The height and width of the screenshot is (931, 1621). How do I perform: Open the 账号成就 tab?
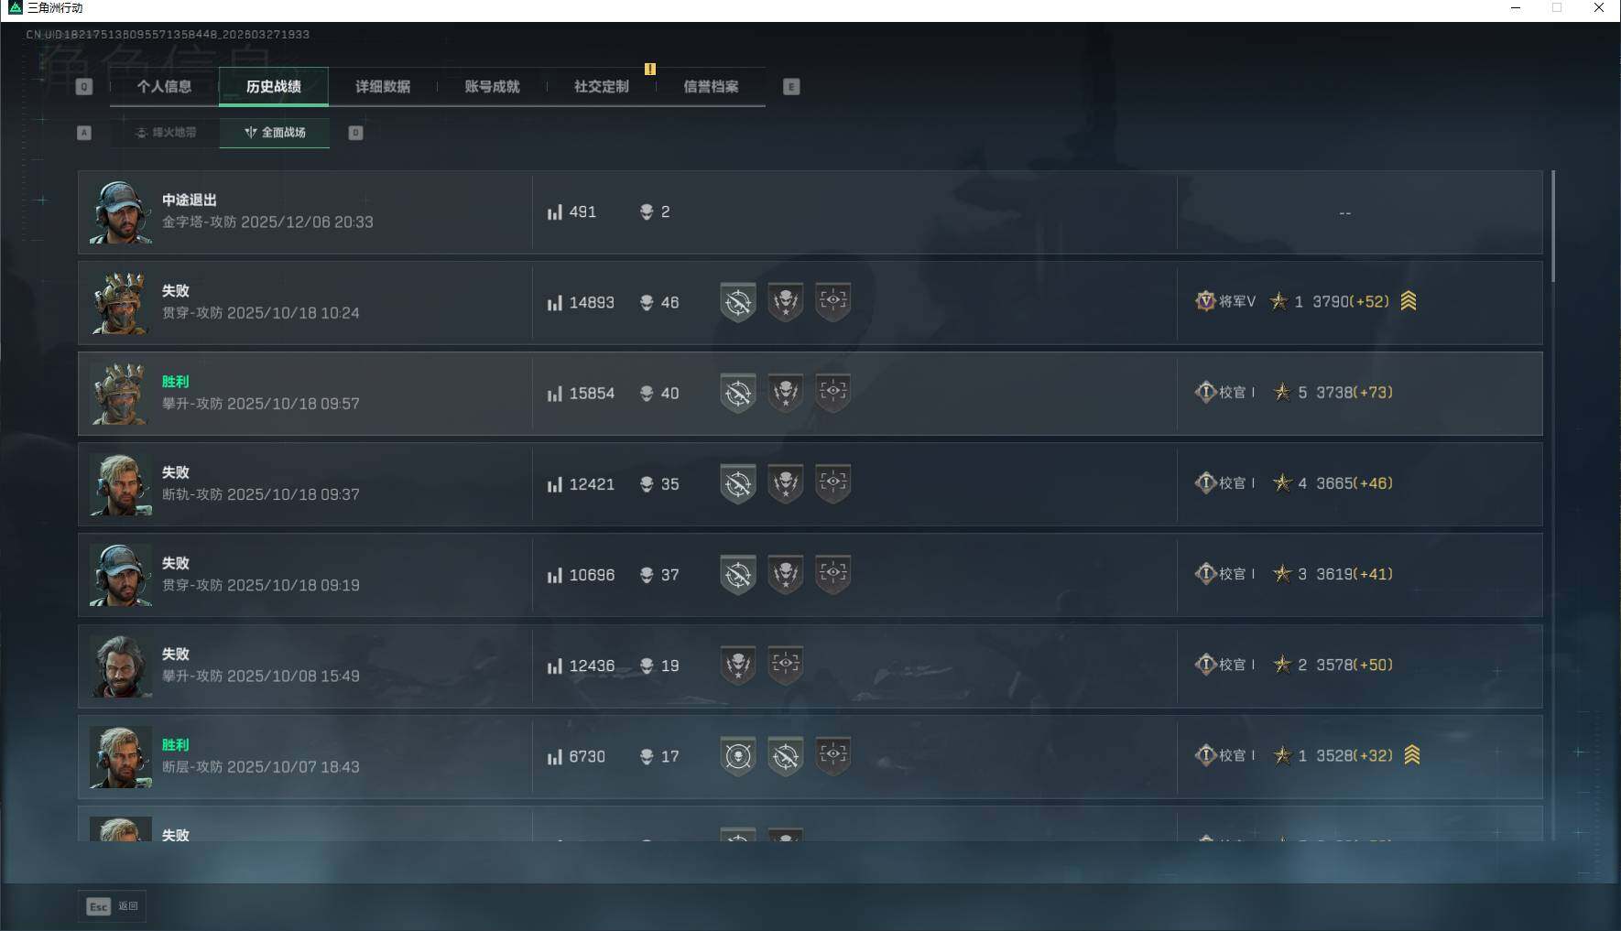pyautogui.click(x=493, y=87)
